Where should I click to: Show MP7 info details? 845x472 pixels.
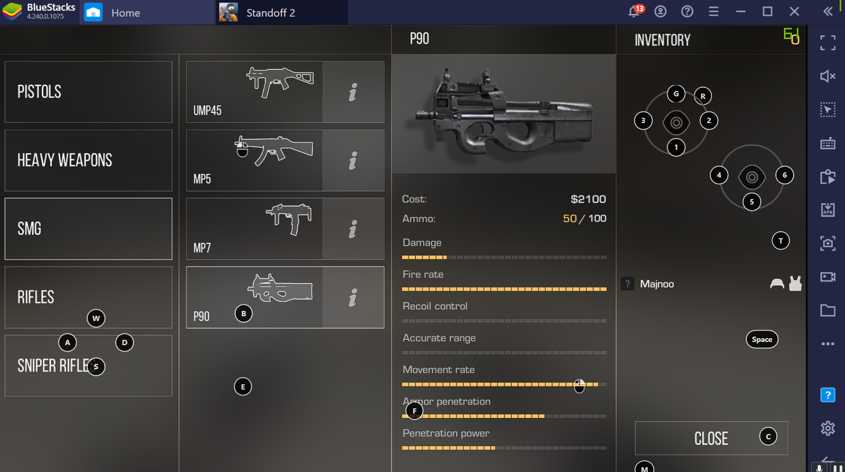click(353, 229)
